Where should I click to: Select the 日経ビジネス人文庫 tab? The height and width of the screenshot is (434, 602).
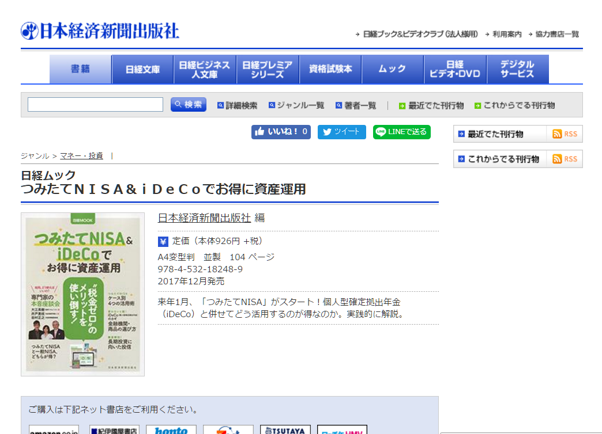pyautogui.click(x=205, y=69)
